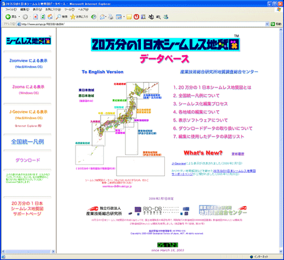This screenshot has height=260, width=284.
Task: Open item 5 表示ソフトウェアについて
Action: (201, 120)
